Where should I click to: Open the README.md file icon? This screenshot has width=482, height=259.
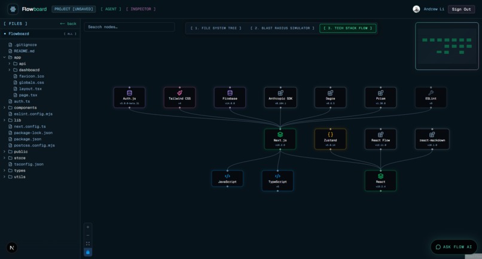tap(10, 51)
